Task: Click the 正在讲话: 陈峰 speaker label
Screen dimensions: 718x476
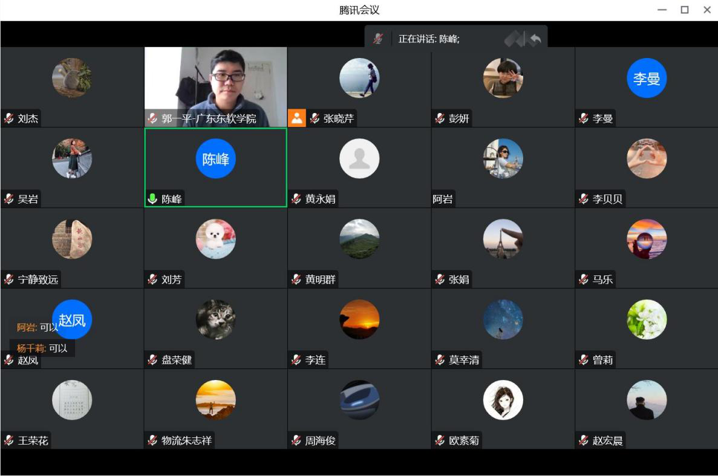Action: (429, 39)
